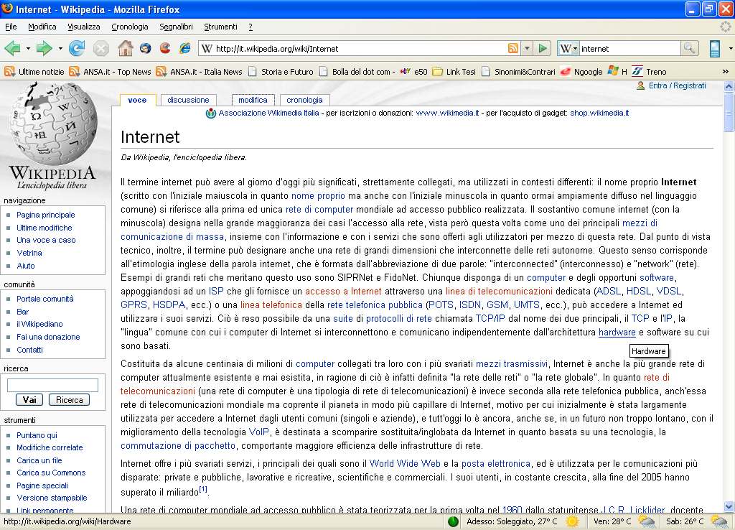
Task: Open the Ngoogle bookmark
Action: click(581, 72)
